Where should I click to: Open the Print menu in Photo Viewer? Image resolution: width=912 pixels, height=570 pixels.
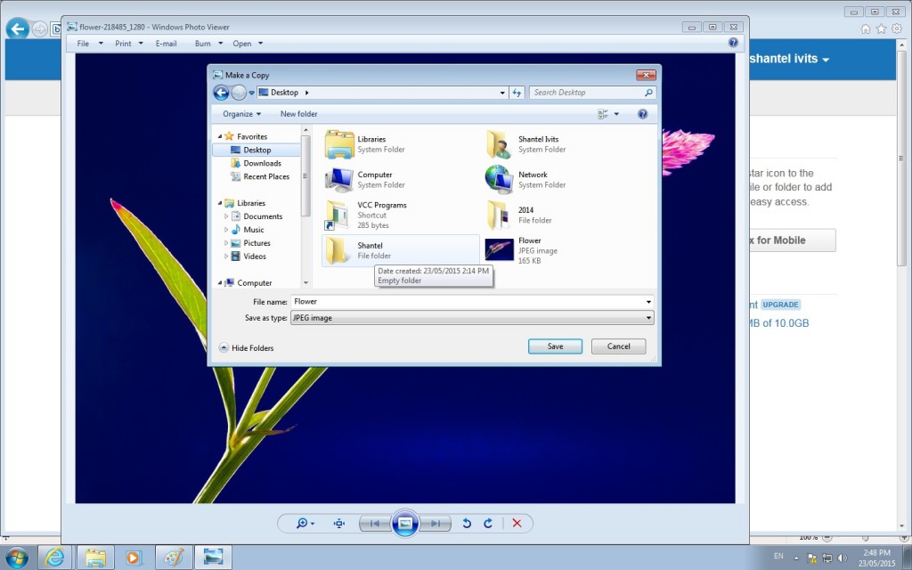128,43
